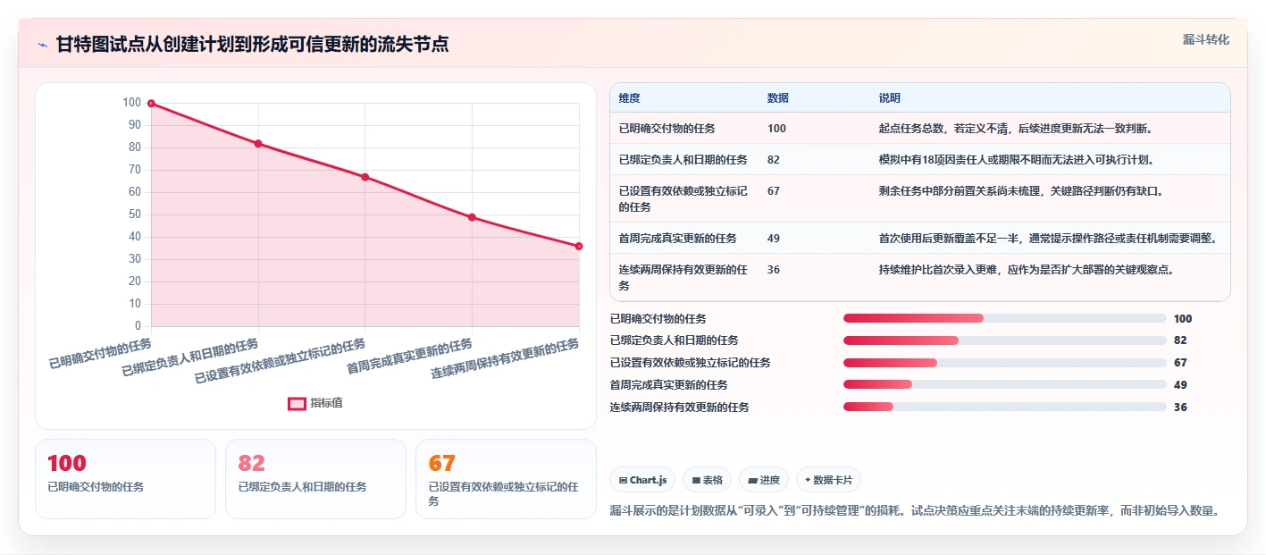Select the Chart.js tag

pos(642,480)
